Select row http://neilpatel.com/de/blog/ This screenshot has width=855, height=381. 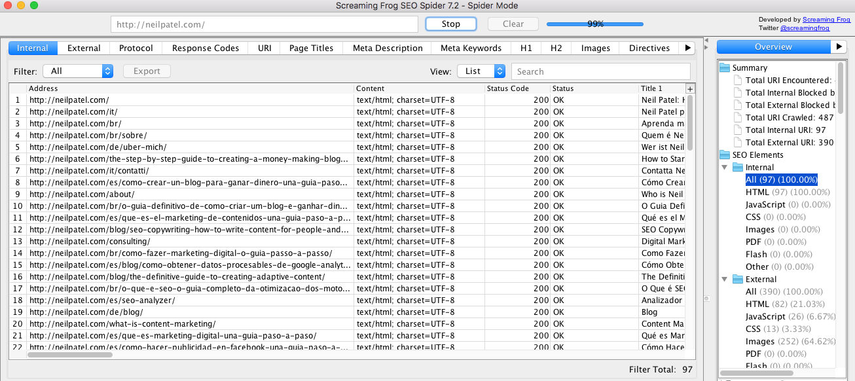pyautogui.click(x=347, y=312)
